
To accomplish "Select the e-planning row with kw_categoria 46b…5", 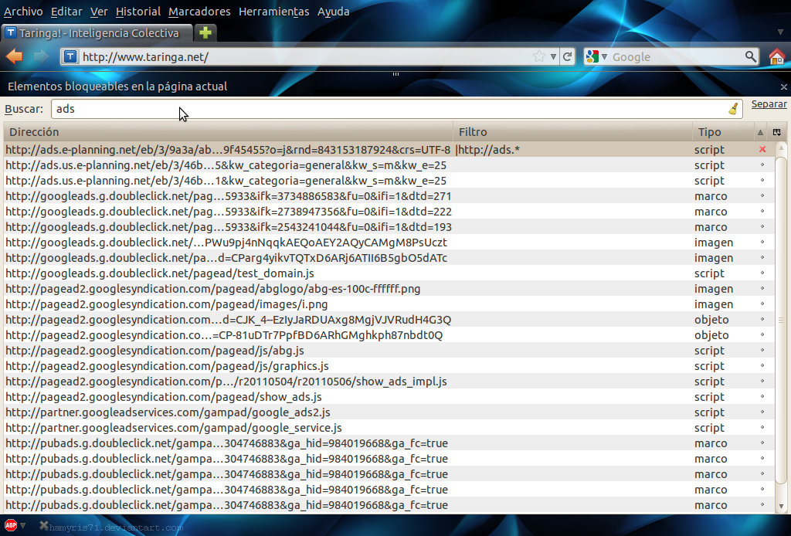I will [389, 165].
